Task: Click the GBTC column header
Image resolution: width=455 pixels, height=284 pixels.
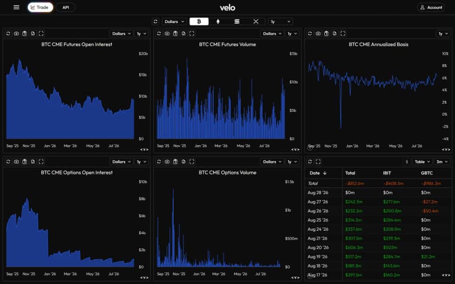Action: [x=426, y=173]
